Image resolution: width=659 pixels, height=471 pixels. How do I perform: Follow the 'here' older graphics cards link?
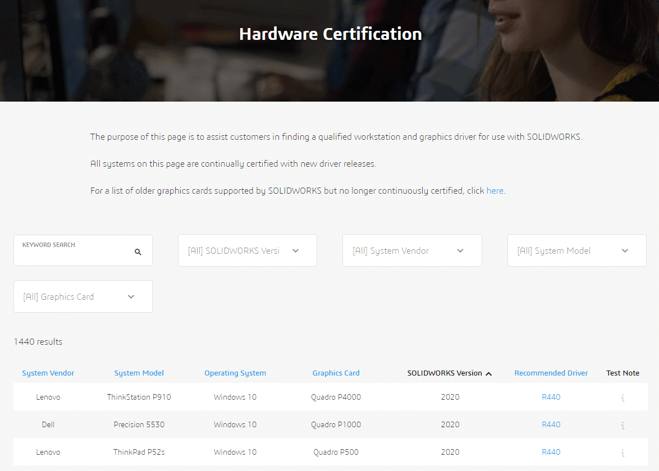click(x=495, y=191)
